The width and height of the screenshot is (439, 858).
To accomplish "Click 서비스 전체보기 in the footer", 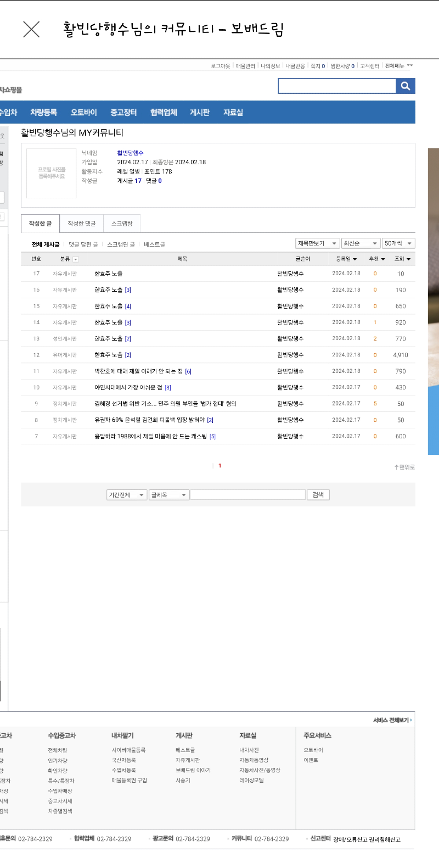I will coord(393,720).
